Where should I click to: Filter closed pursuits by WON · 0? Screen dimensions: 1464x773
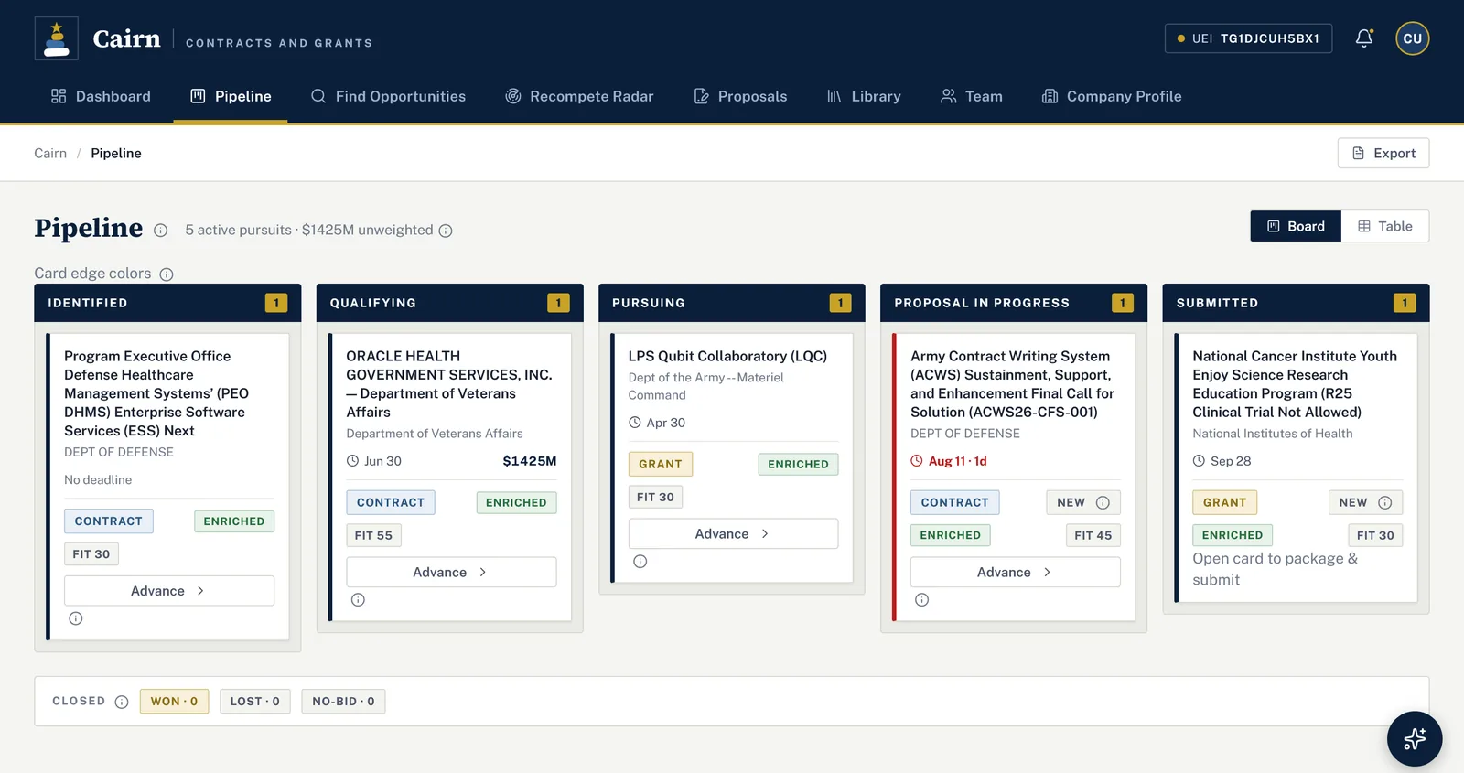pos(174,702)
